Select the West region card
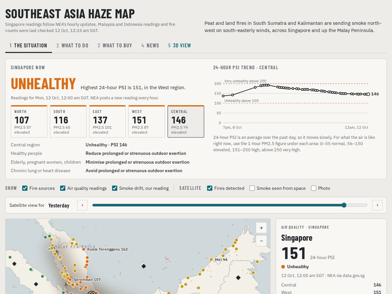This screenshot has width=392, height=294. [147, 121]
